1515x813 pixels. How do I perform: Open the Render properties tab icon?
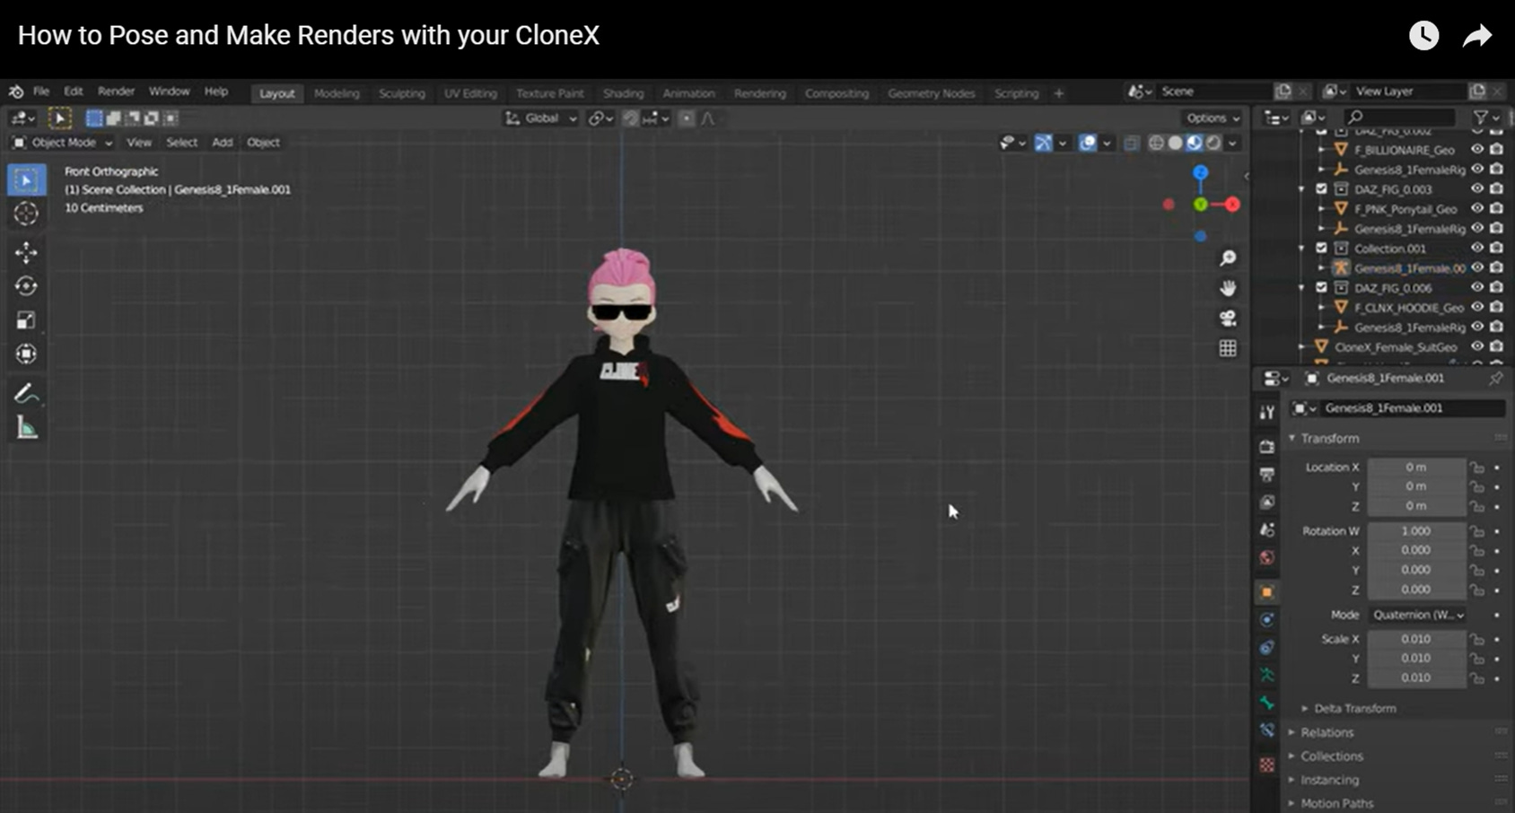[1266, 446]
